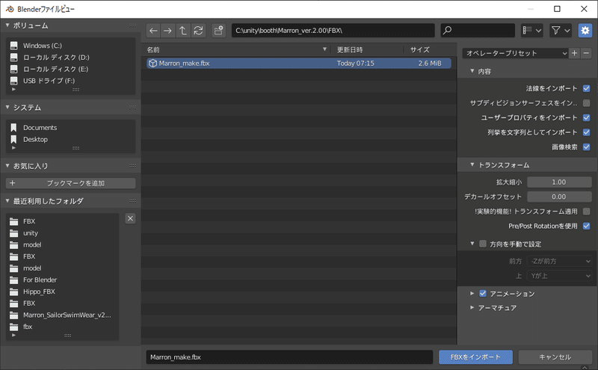Open display mode list view settings

pyautogui.click(x=531, y=31)
